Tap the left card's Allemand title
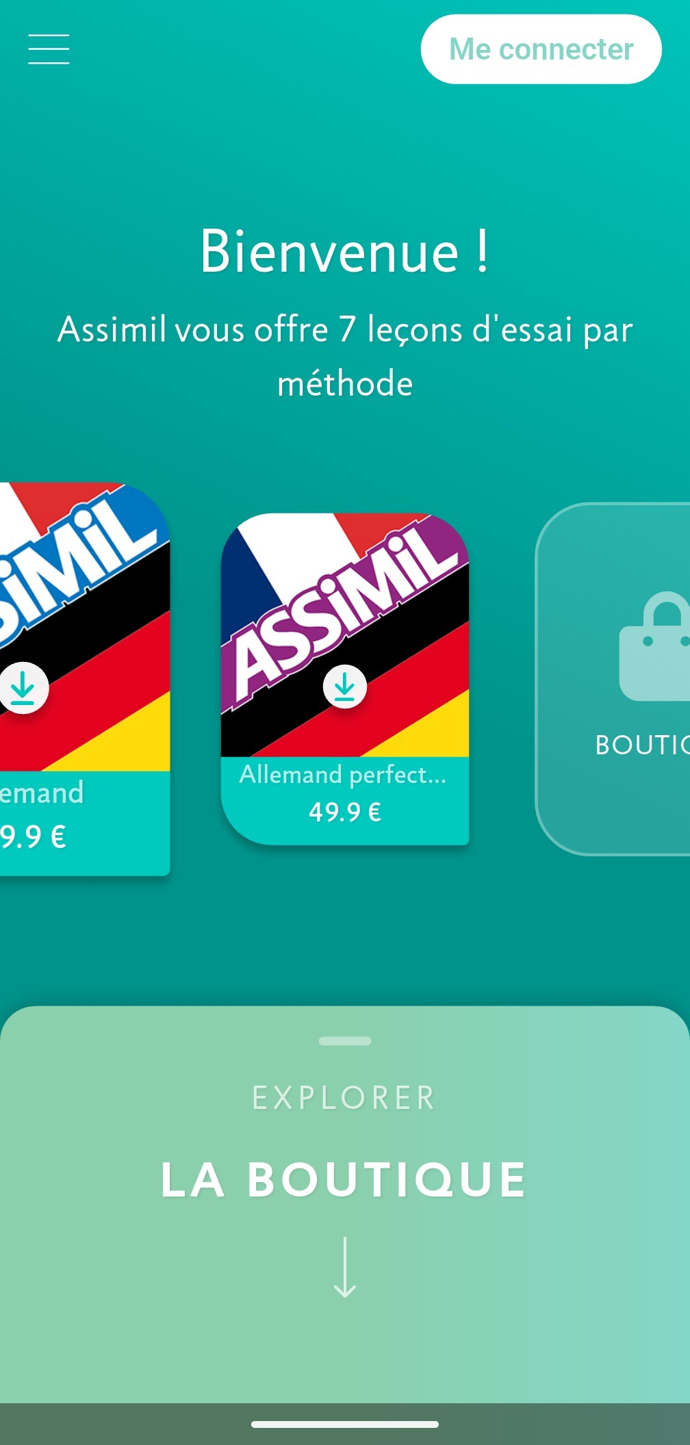690x1445 pixels. pyautogui.click(x=42, y=793)
